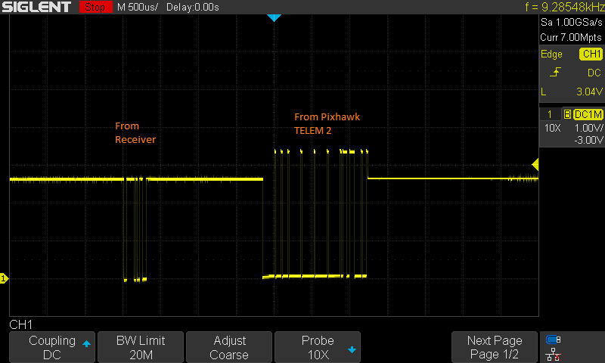Viewport: 605px width, 363px height.
Task: Click the -3.00V vertical offset value
Action: (588, 140)
